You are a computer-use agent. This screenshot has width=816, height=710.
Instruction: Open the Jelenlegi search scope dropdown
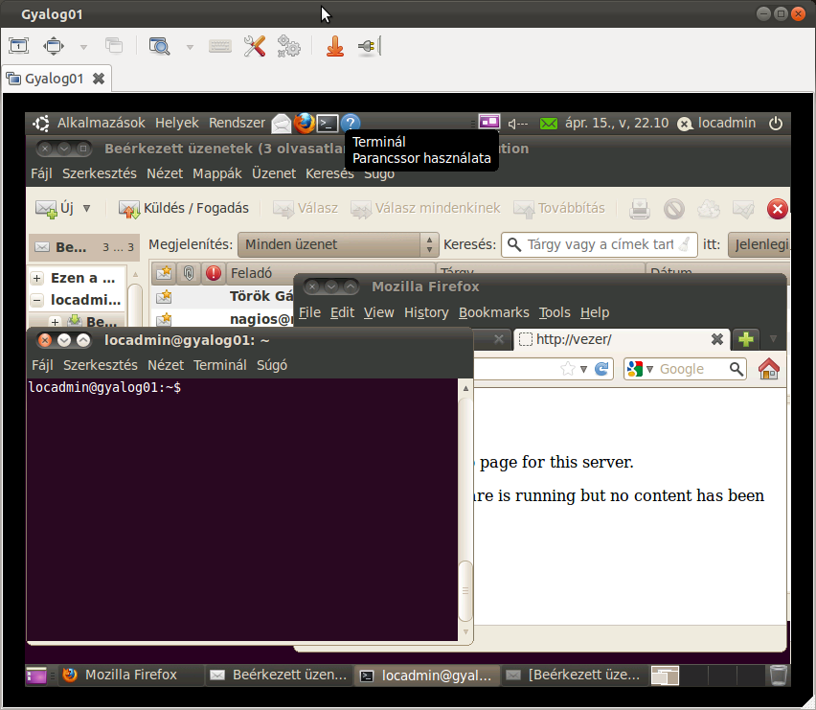point(759,244)
